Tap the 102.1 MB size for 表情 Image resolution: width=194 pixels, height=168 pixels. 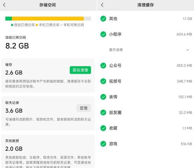point(185,97)
